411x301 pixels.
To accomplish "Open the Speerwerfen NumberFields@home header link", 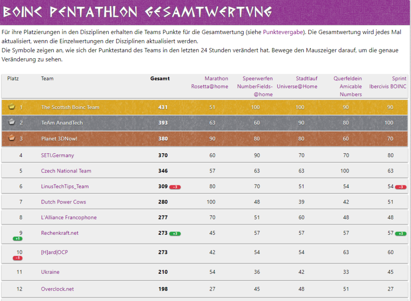I will (x=255, y=86).
